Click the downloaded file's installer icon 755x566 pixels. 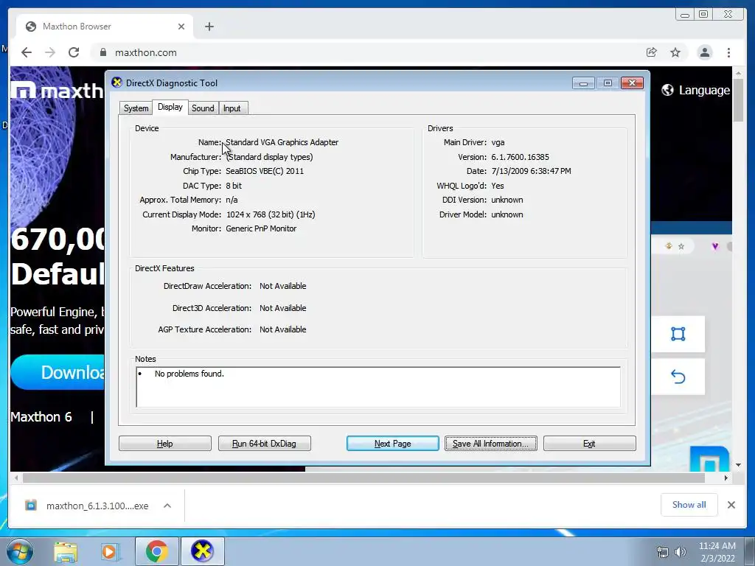point(31,506)
